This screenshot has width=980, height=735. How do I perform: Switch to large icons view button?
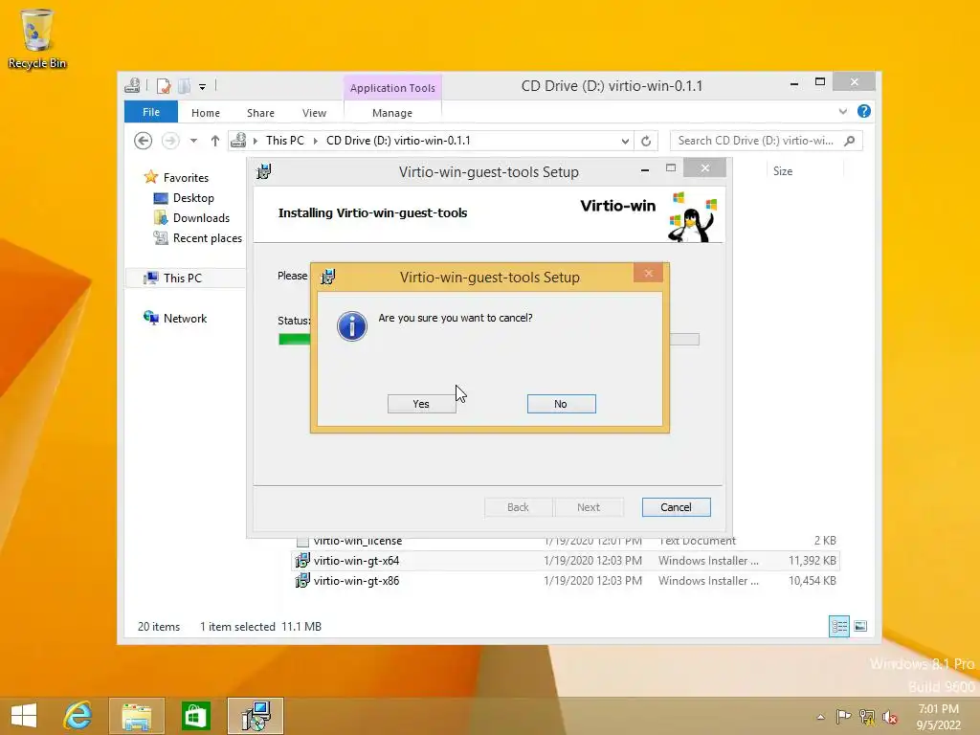point(860,626)
